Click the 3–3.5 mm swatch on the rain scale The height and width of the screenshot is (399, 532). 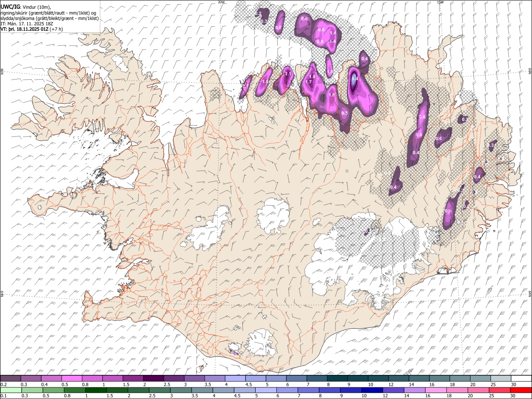click(x=181, y=390)
